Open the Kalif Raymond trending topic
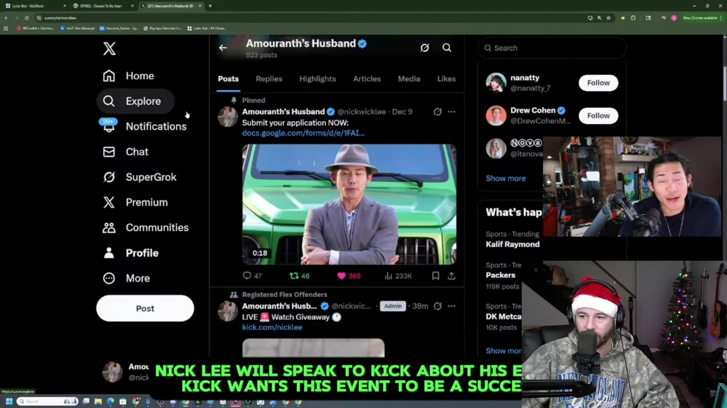Image resolution: width=727 pixels, height=408 pixels. coord(512,244)
